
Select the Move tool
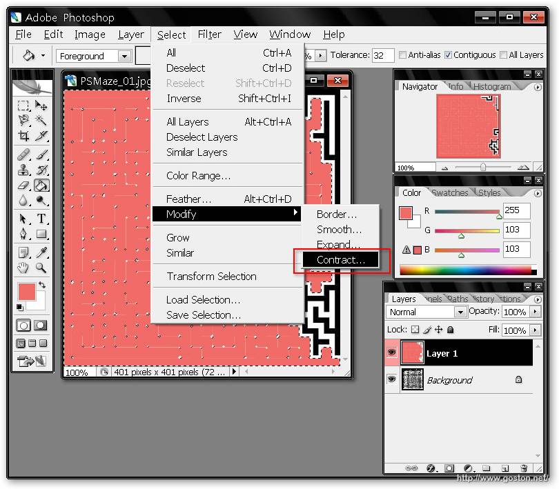[41, 106]
